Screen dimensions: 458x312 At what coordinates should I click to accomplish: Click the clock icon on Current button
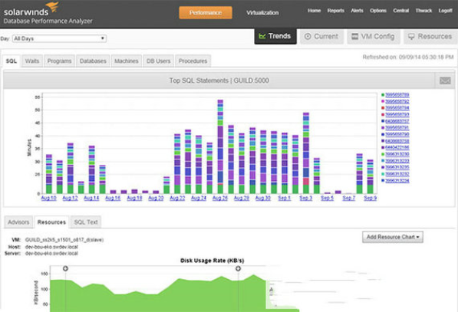pyautogui.click(x=308, y=37)
